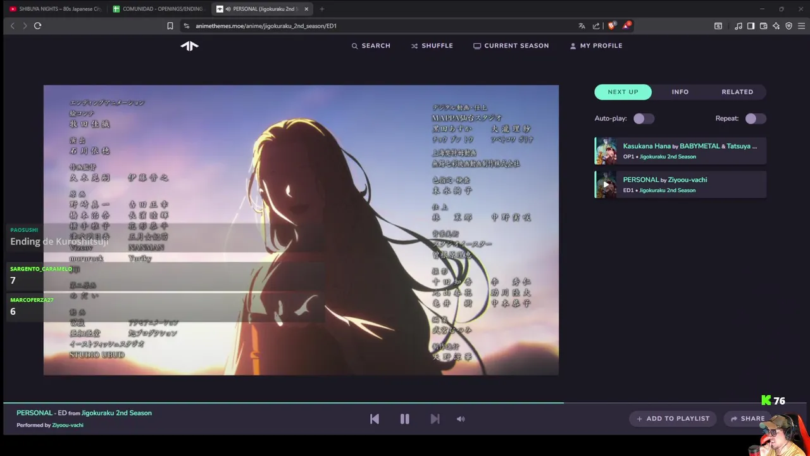This screenshot has width=810, height=456.
Task: Click the address bar URL field
Action: pyautogui.click(x=380, y=26)
